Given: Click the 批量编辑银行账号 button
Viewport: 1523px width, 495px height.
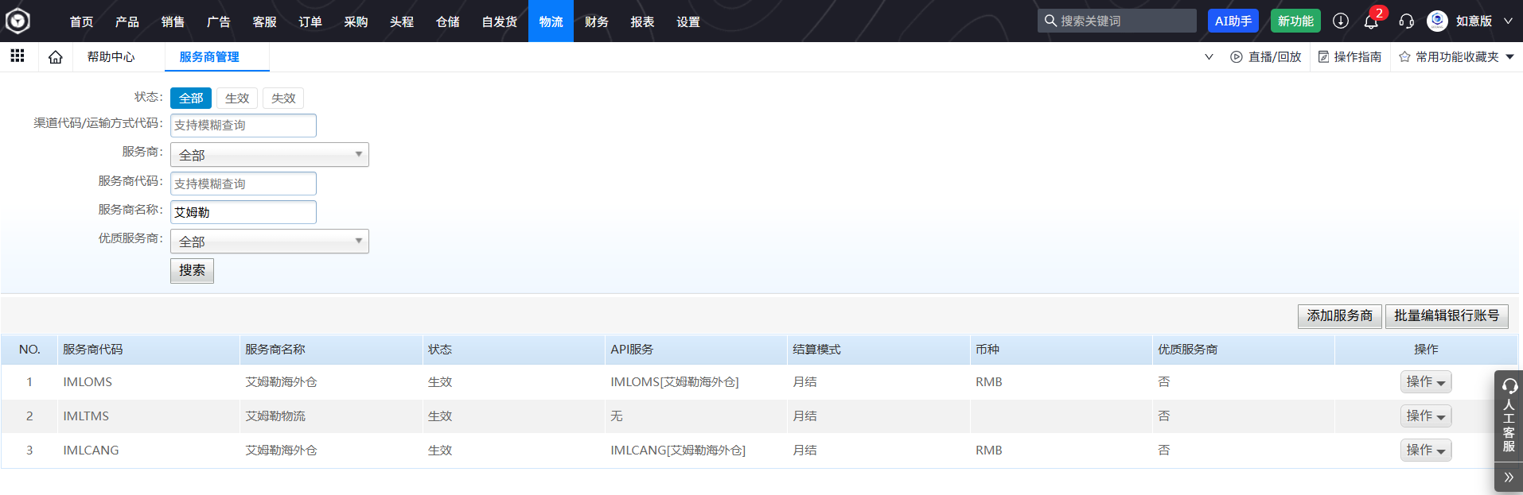Looking at the screenshot, I should point(1446,316).
